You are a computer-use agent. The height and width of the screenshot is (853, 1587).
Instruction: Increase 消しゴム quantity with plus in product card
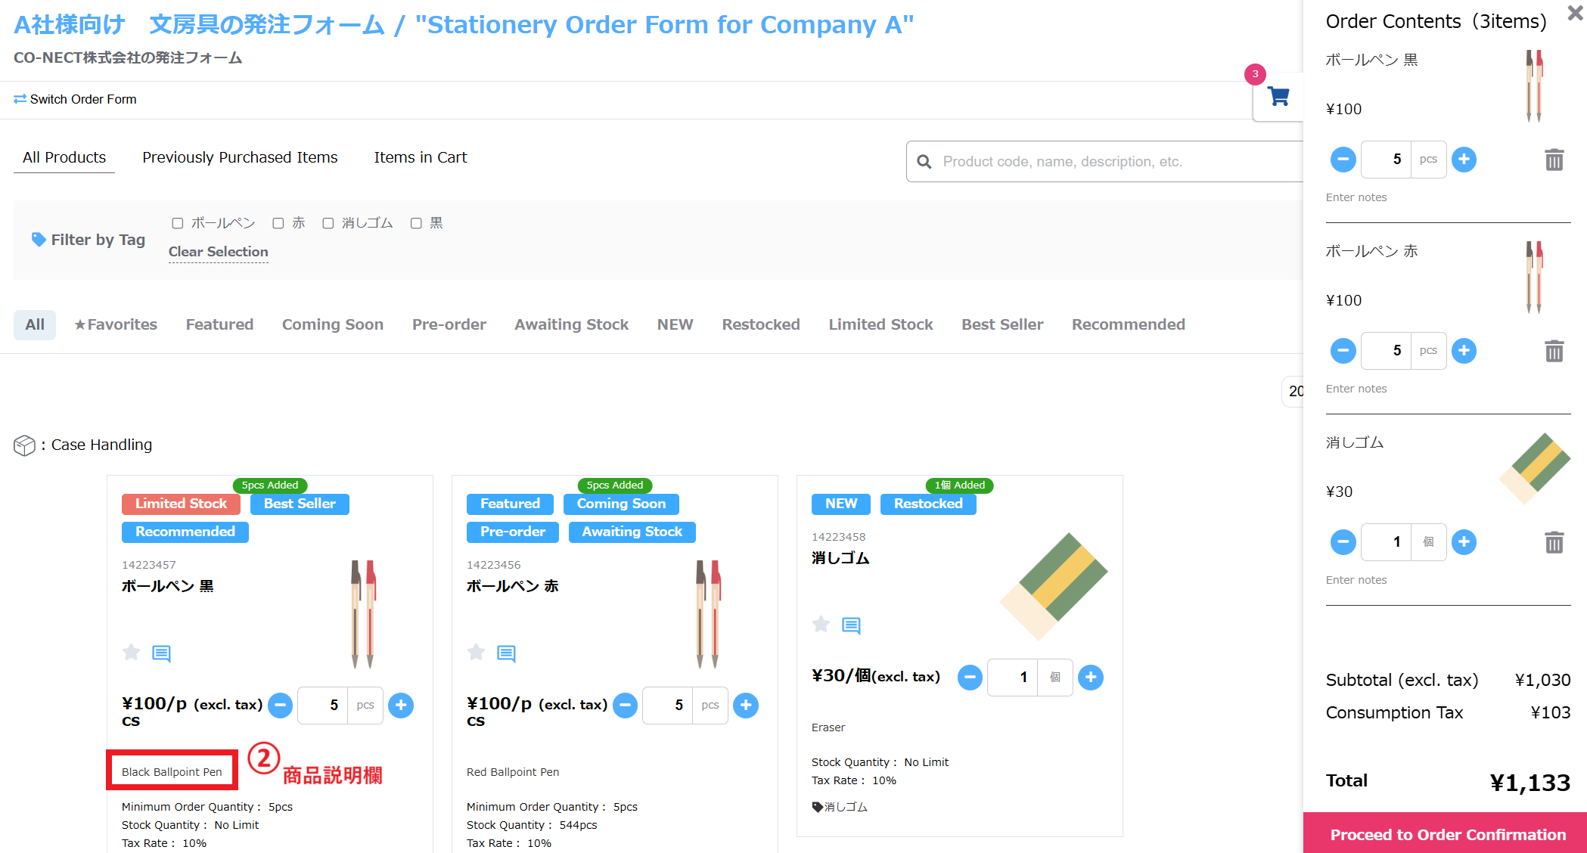tap(1090, 678)
